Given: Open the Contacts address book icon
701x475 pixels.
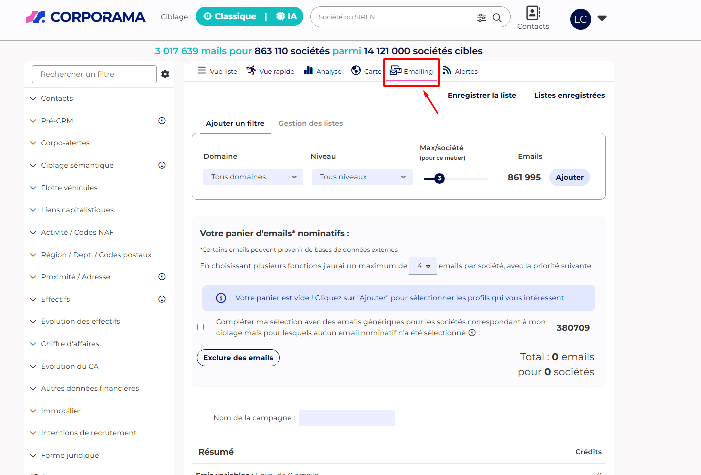Looking at the screenshot, I should click(x=533, y=13).
